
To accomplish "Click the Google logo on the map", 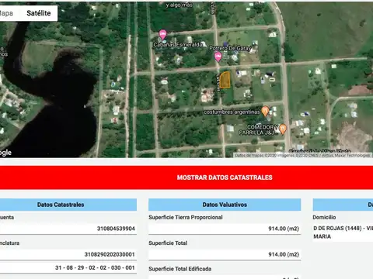I will [x=5, y=153].
